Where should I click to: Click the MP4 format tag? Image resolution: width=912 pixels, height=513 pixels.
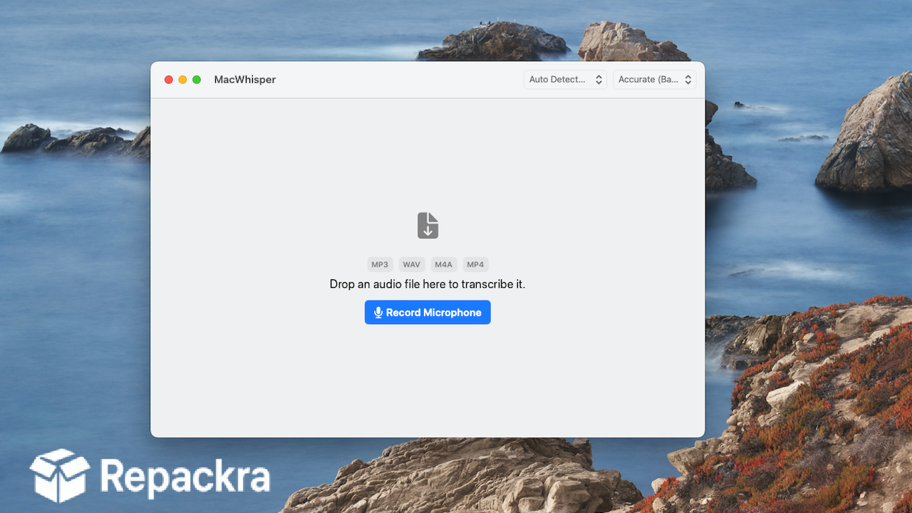coord(475,264)
